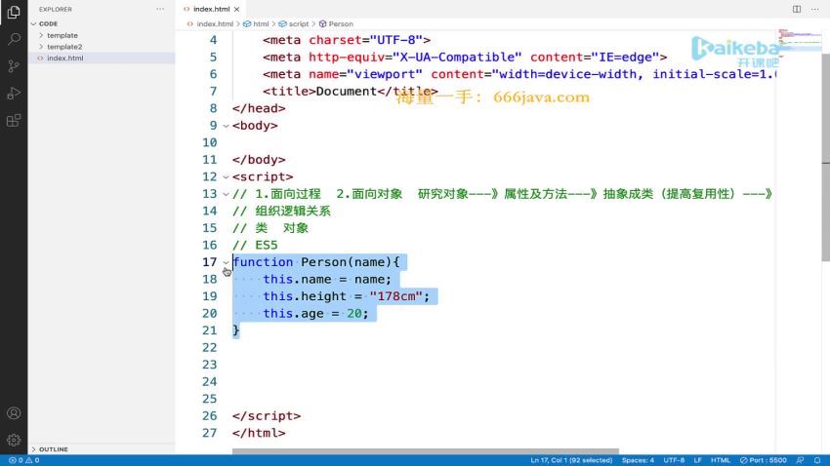Click the <title>Document</title> line
This screenshot has width=830, height=466.
click(x=350, y=92)
